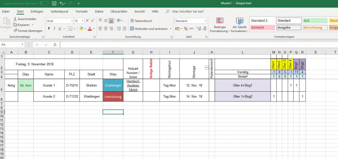
Task: Click the increase font size icon
Action: pyautogui.click(x=87, y=21)
